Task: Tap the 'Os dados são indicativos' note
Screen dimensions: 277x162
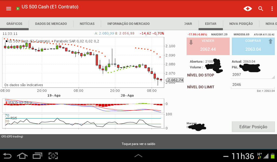Action: coord(24,85)
